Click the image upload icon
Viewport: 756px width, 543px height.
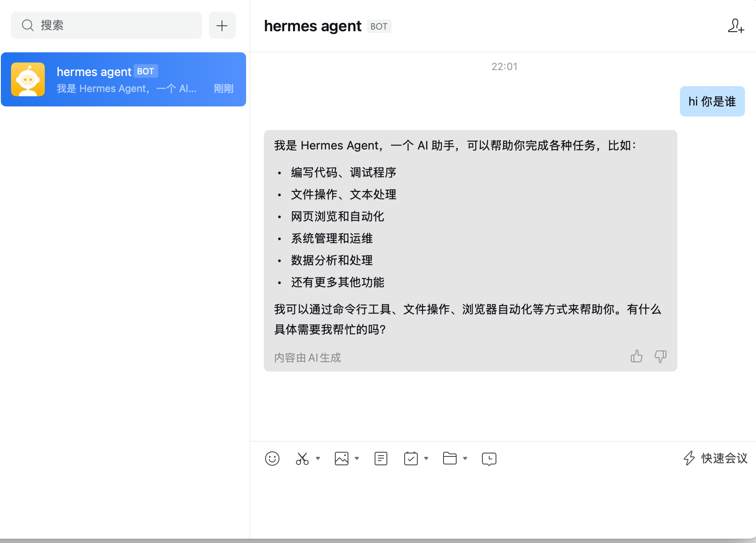[x=341, y=459]
